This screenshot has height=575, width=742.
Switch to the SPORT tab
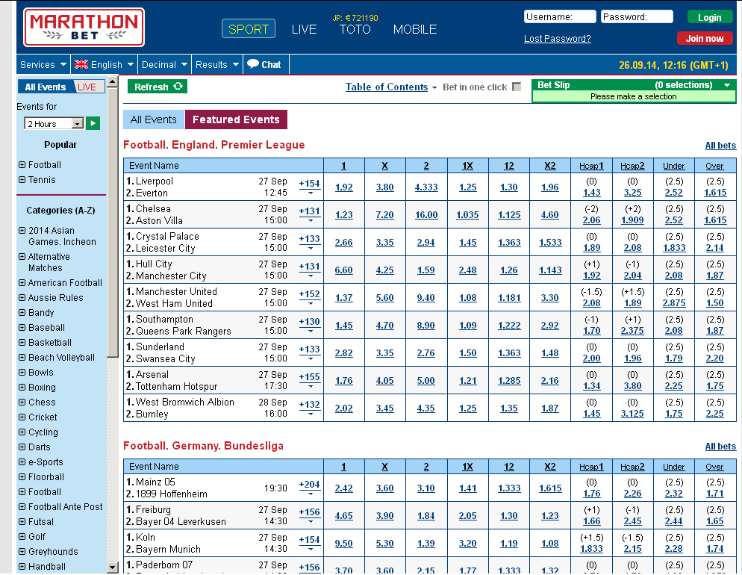pos(249,29)
